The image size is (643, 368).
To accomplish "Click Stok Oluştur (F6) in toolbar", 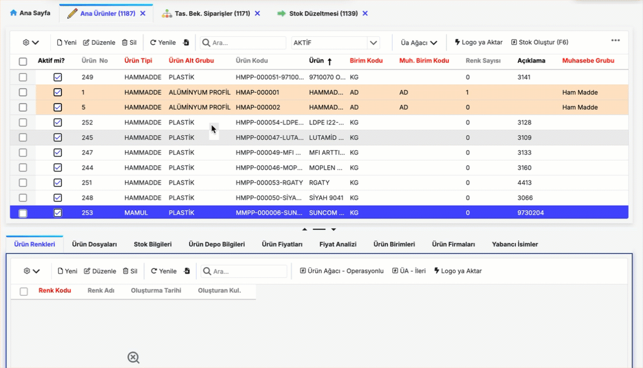I will pyautogui.click(x=539, y=42).
